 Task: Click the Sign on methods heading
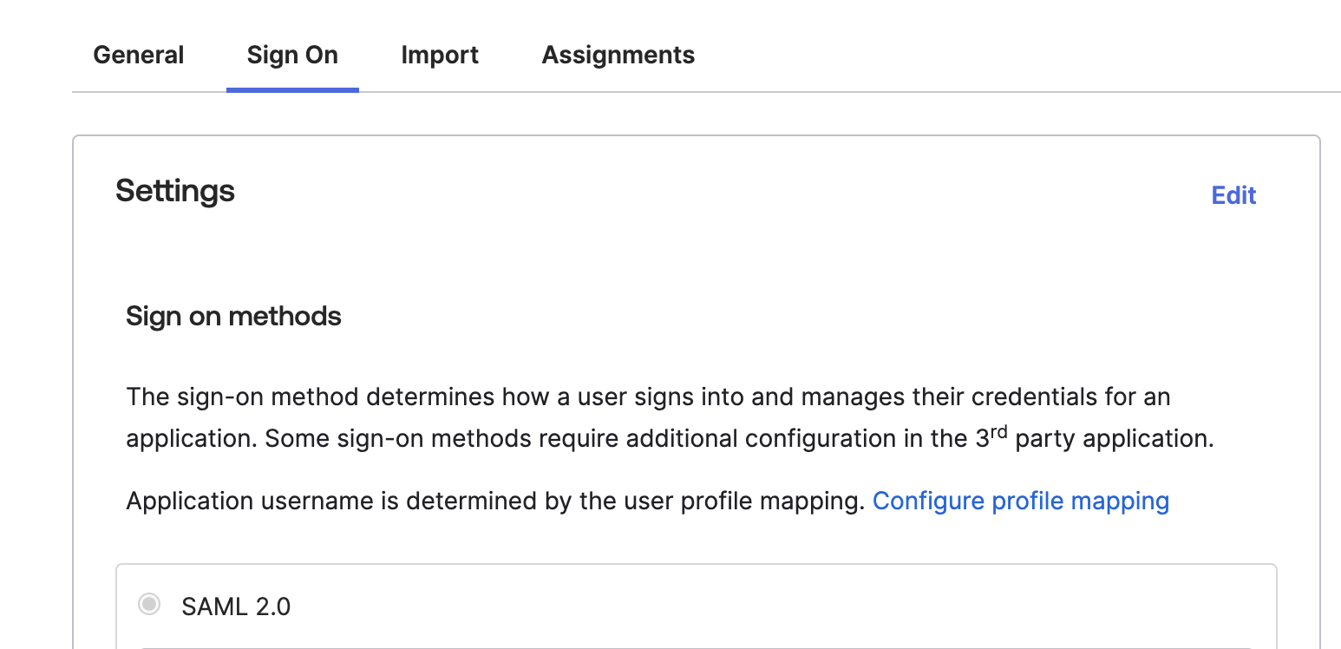[233, 316]
